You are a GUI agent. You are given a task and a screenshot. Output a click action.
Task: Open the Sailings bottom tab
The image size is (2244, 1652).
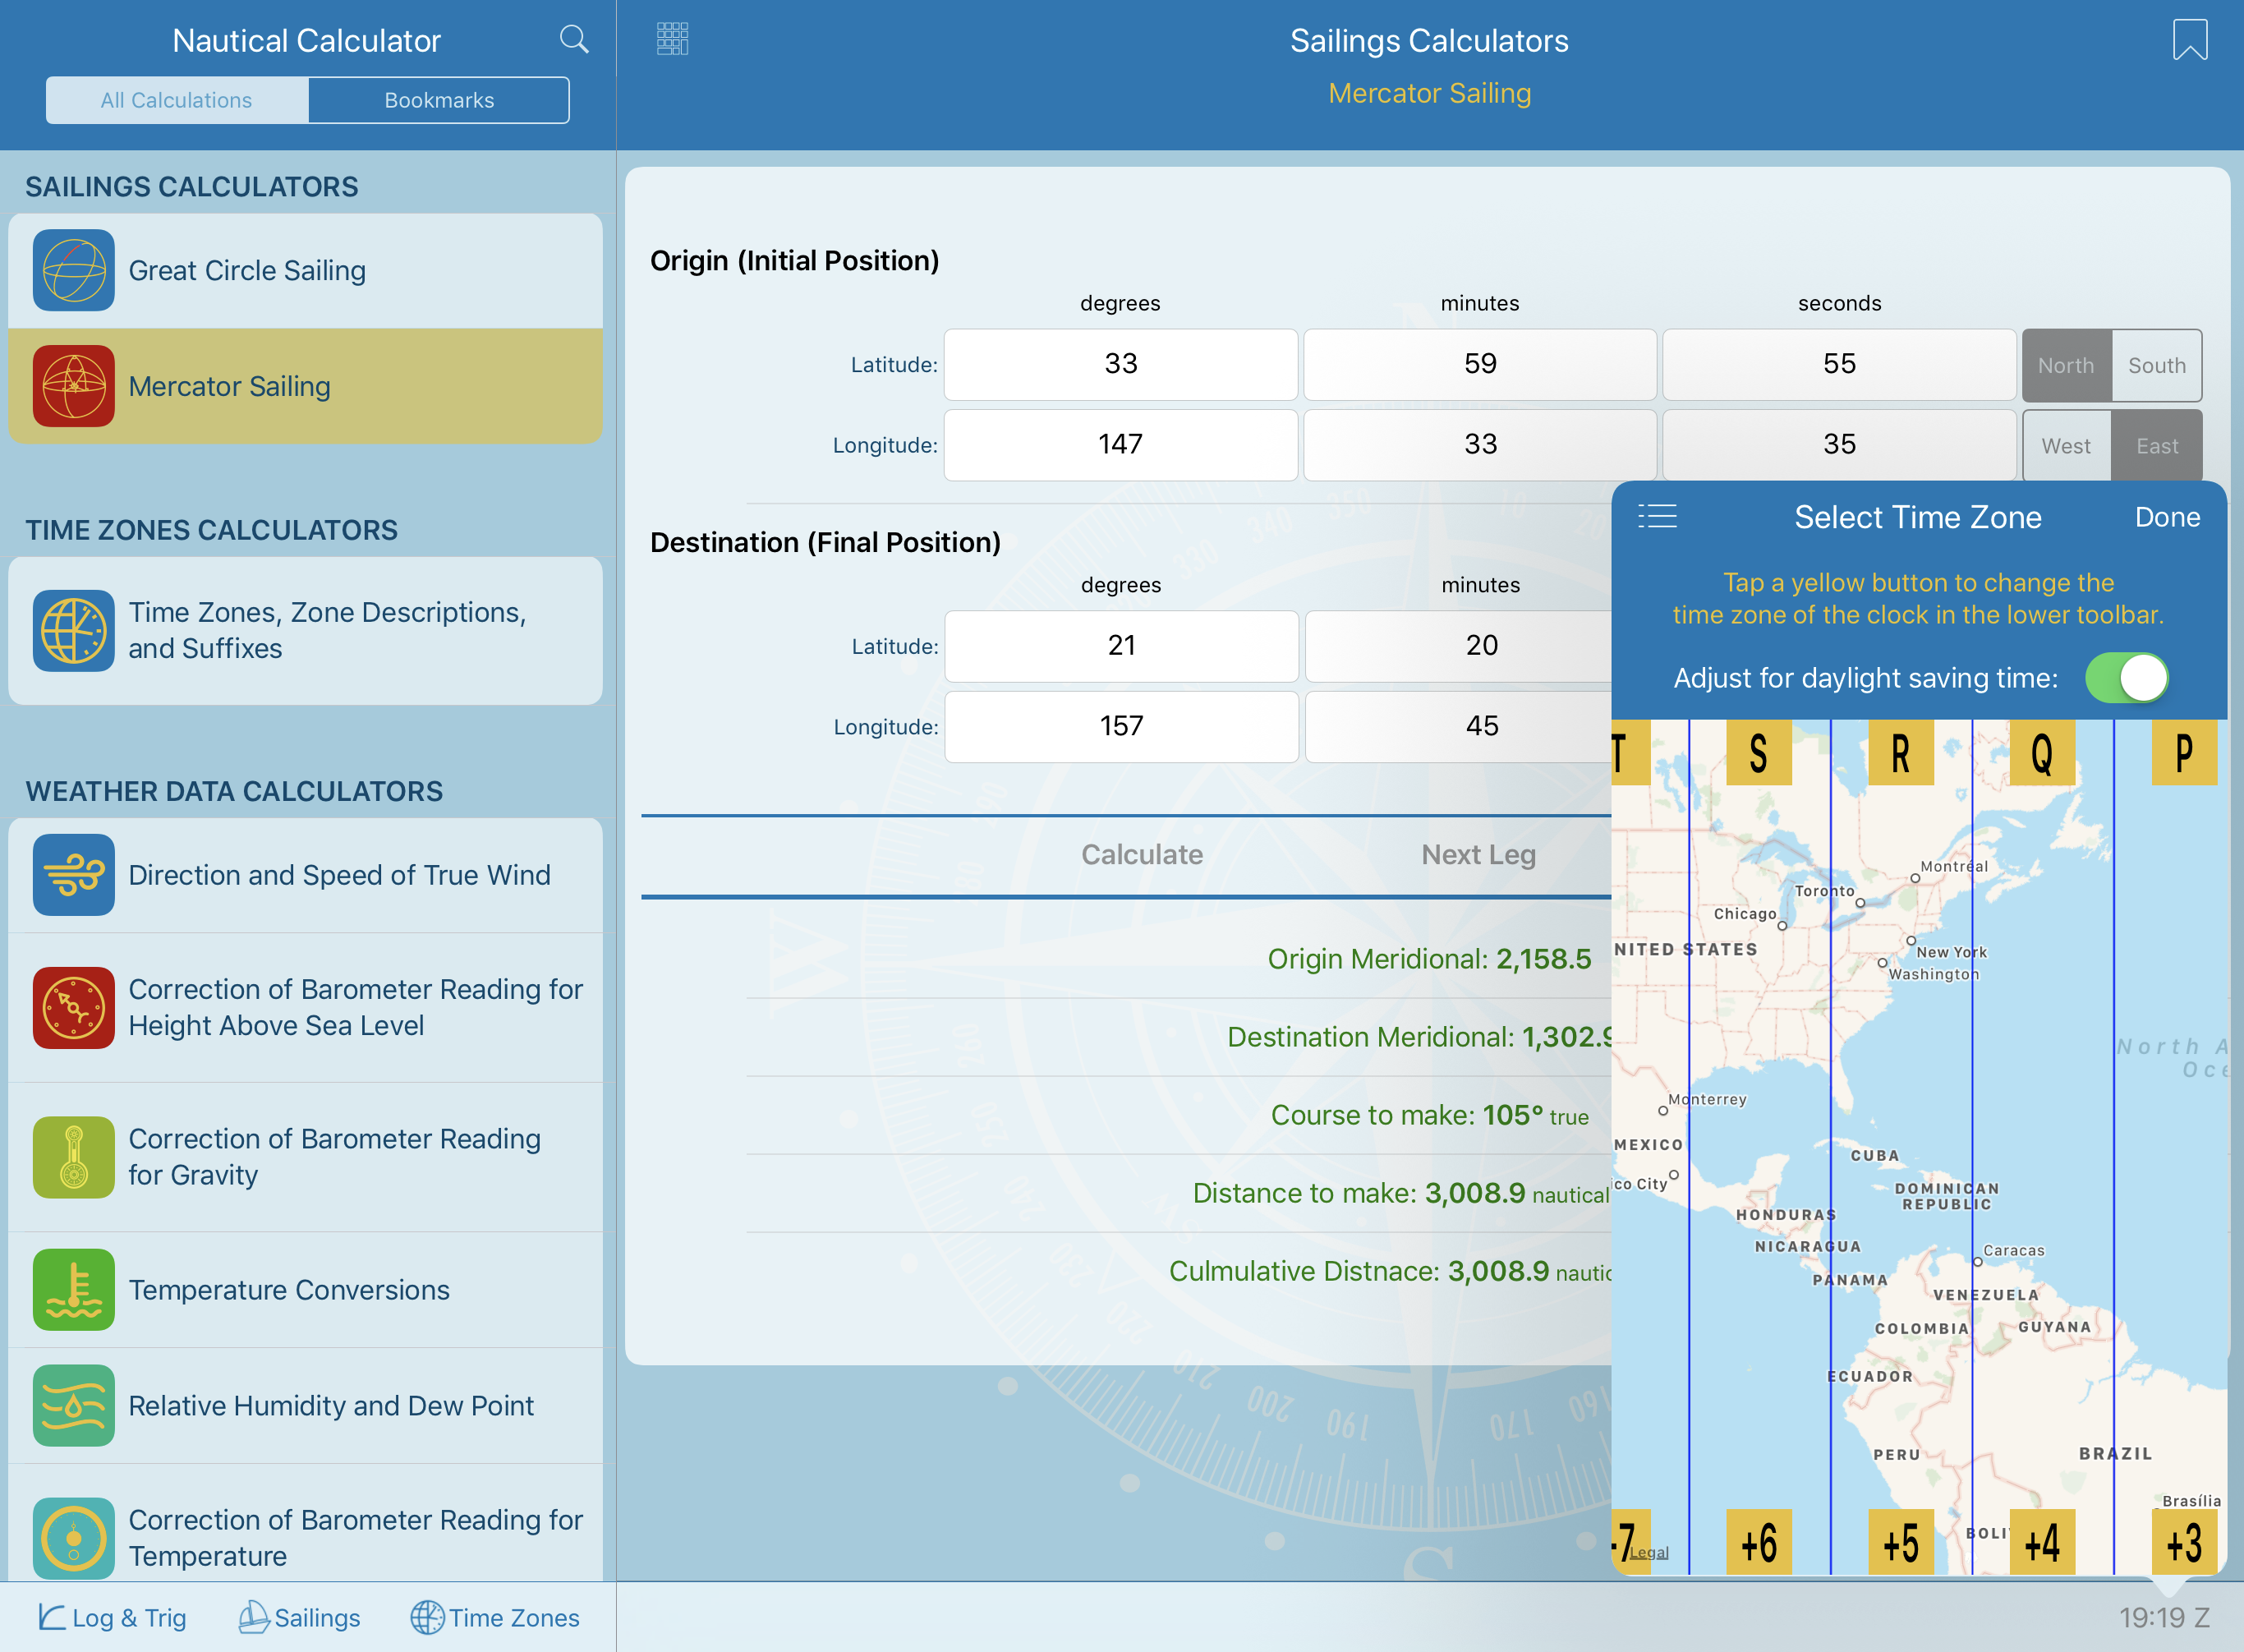pos(300,1617)
